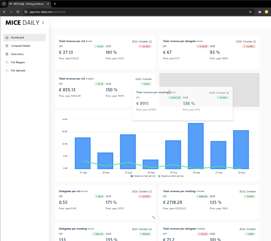Click the camera extension icon

point(259,12)
